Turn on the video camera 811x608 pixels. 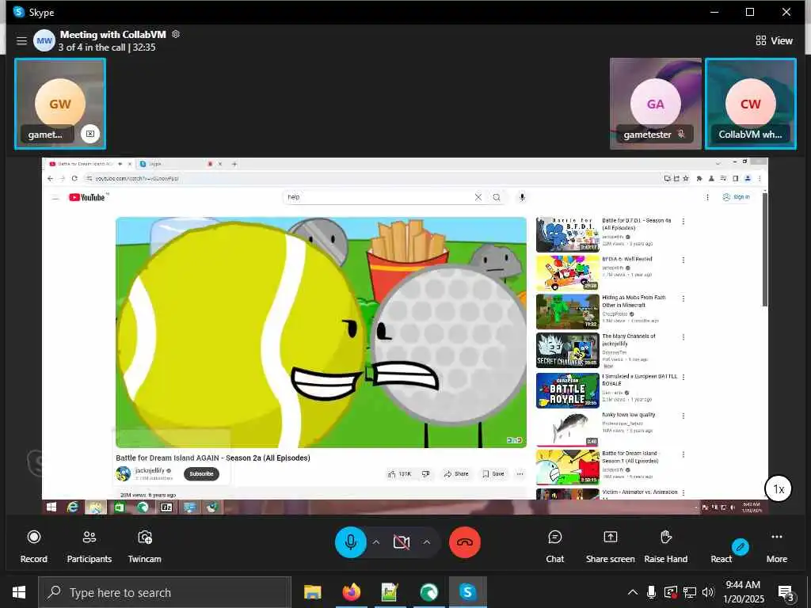coord(402,541)
